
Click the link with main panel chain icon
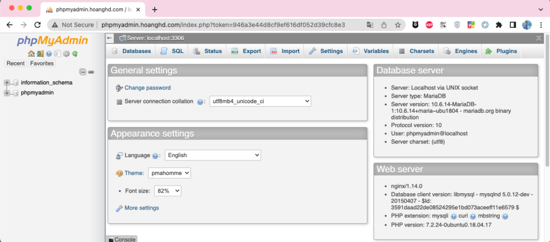point(91,72)
